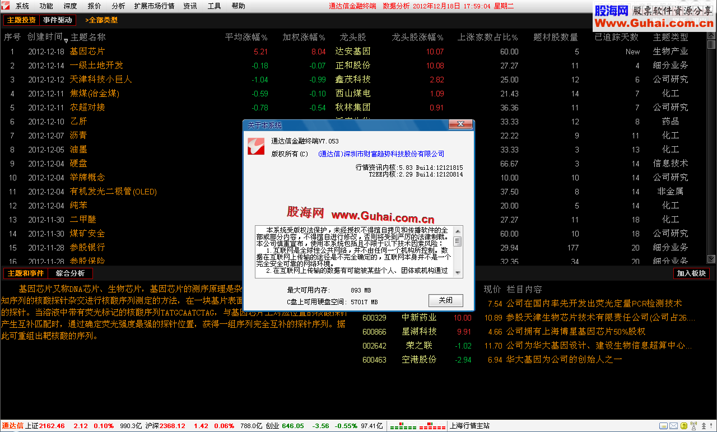Close the 关于本系统 dialog with X

coord(461,124)
